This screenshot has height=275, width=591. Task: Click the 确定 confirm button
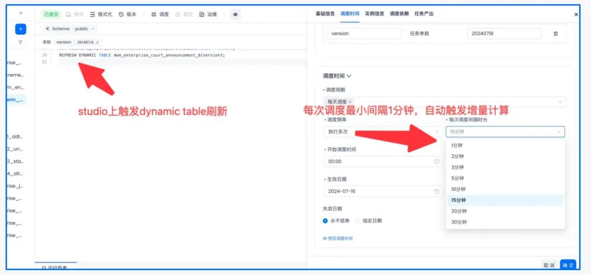point(568,265)
